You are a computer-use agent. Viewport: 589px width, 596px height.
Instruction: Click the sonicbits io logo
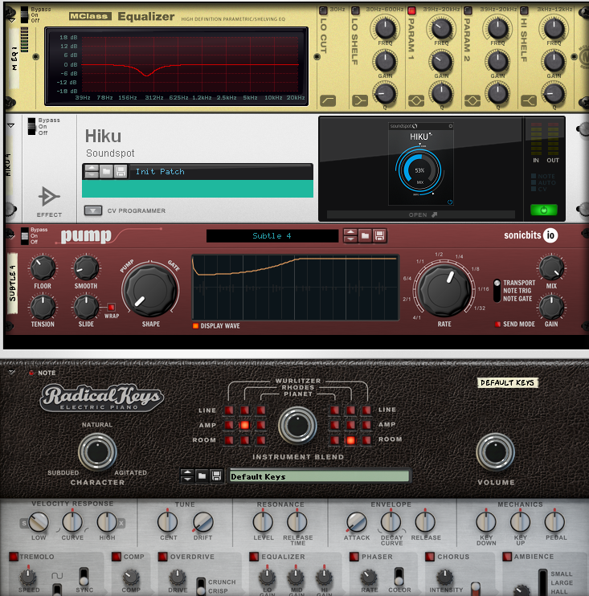531,235
